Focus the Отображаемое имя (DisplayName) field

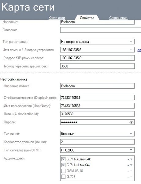pyautogui.click(x=97, y=98)
